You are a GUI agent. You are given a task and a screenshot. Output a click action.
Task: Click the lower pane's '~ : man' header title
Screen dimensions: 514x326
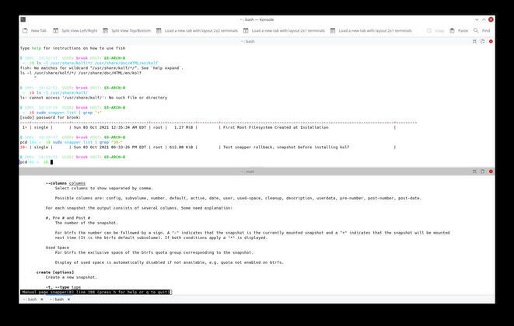pos(248,172)
